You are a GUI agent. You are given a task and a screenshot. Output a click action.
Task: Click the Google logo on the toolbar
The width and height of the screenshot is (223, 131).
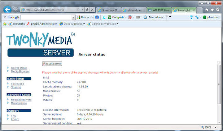14,17
